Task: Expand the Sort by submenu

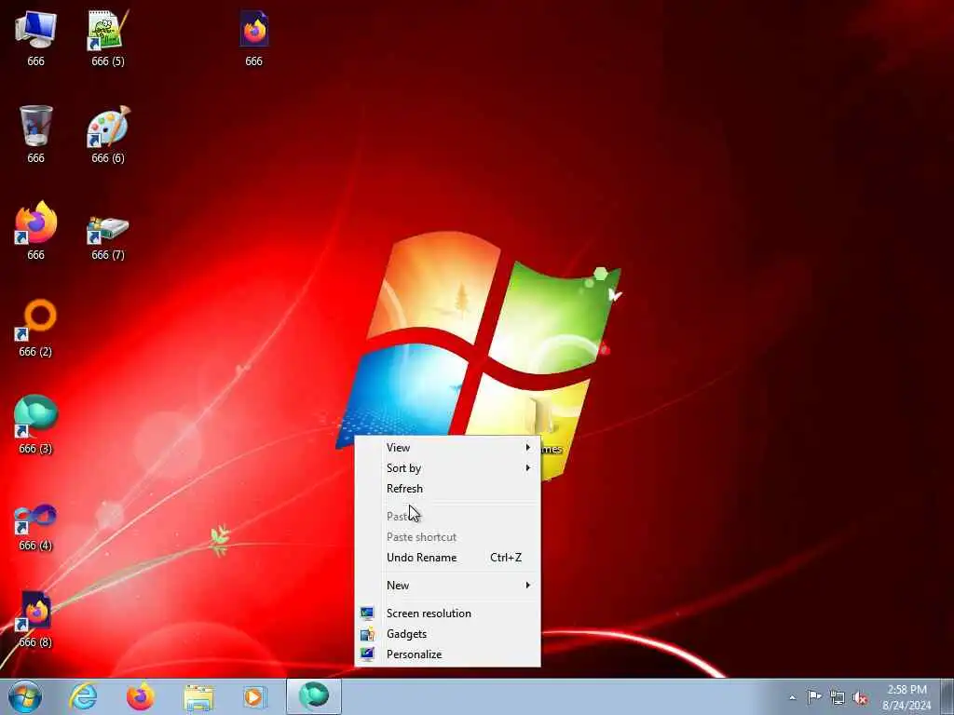Action: [448, 468]
